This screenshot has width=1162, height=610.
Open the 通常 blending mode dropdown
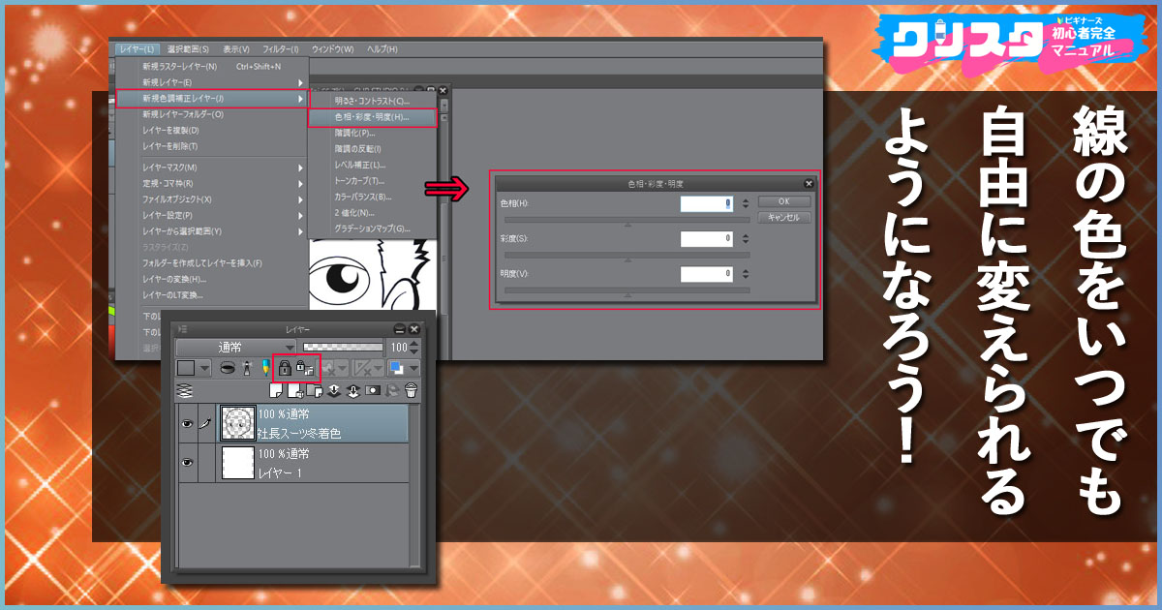pyautogui.click(x=236, y=347)
